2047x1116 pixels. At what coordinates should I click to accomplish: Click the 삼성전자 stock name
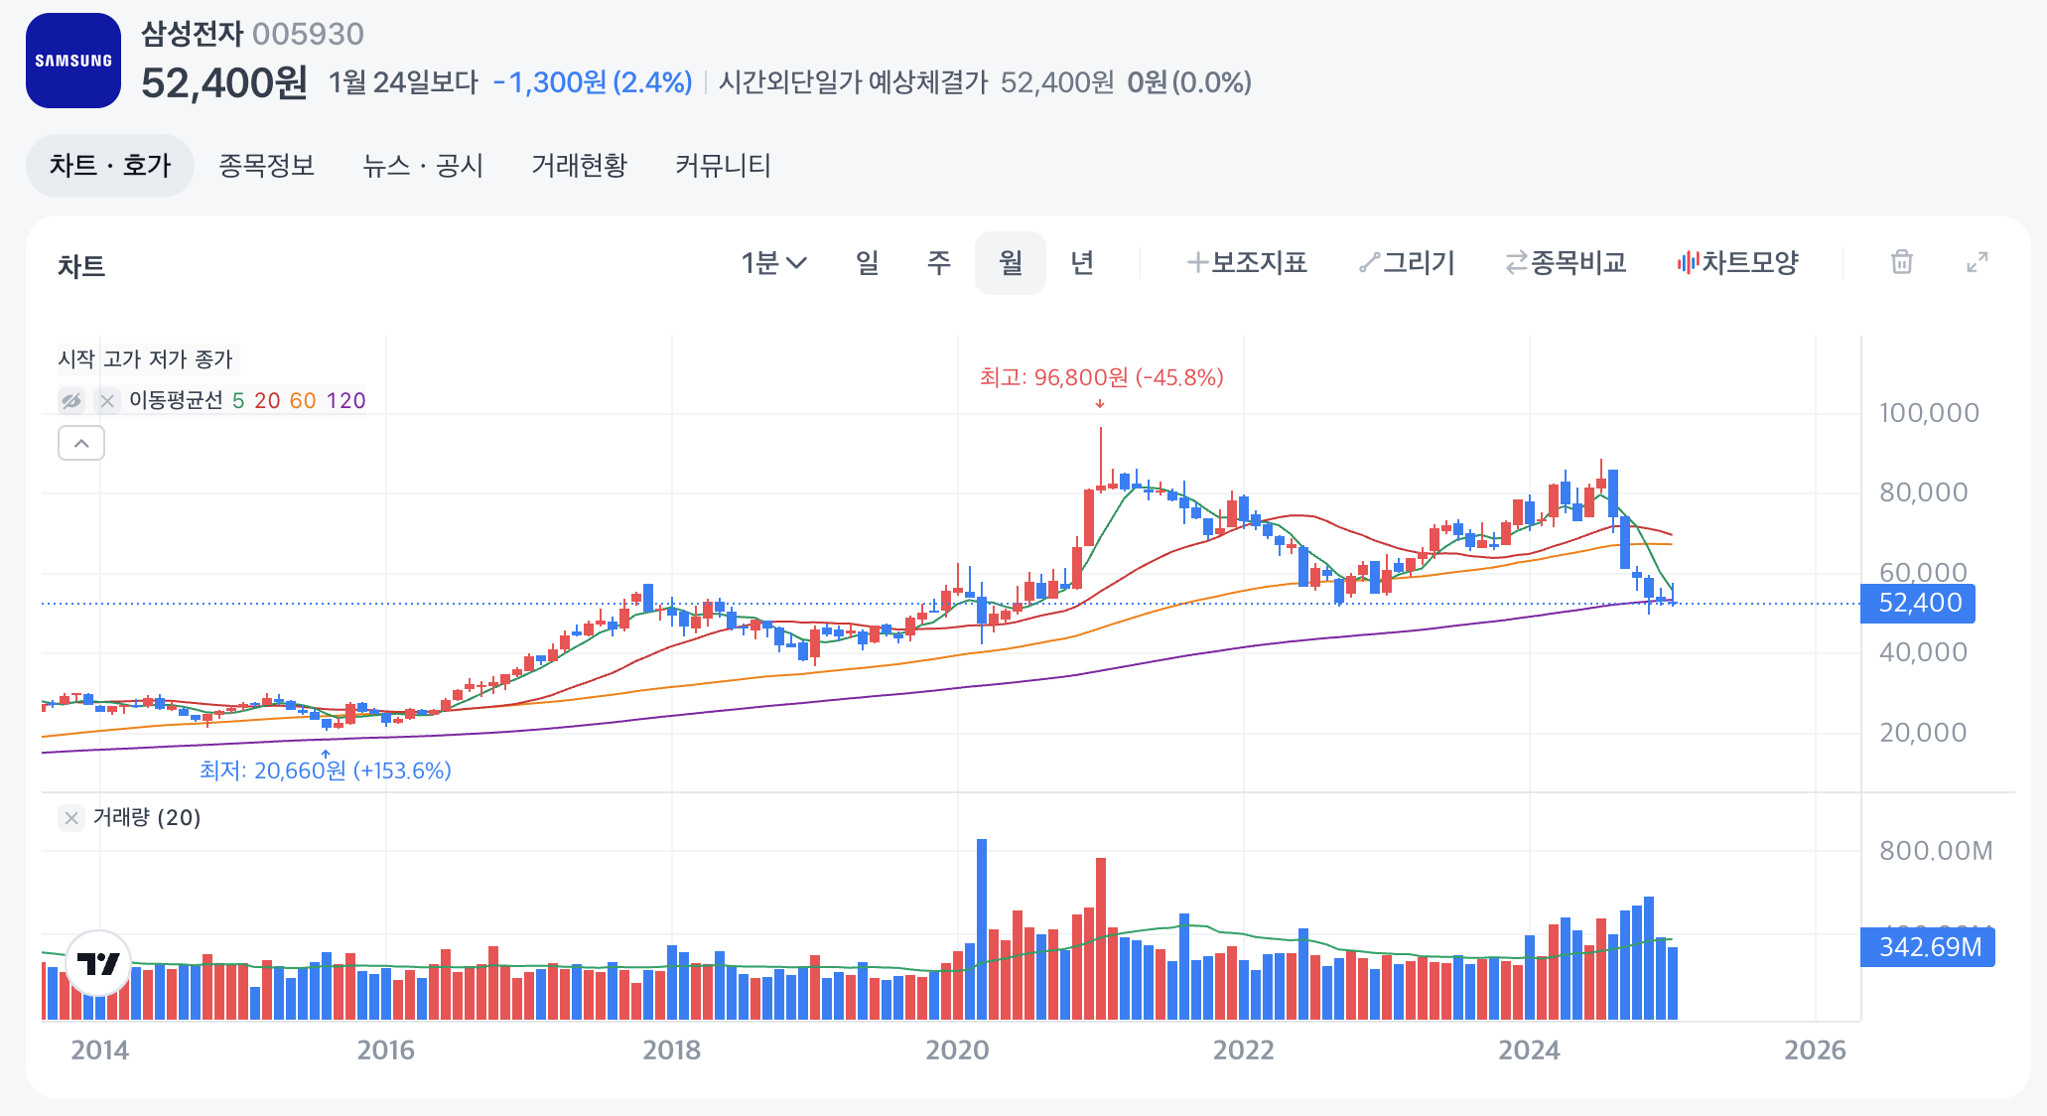(x=192, y=34)
